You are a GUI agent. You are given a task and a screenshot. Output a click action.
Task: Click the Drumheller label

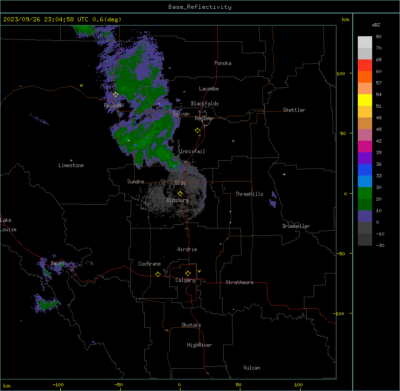tap(296, 226)
